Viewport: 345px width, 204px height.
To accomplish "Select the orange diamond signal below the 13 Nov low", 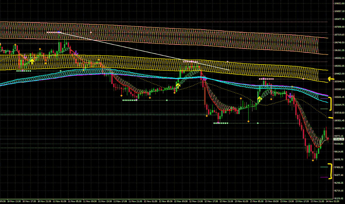I will 313,160.
